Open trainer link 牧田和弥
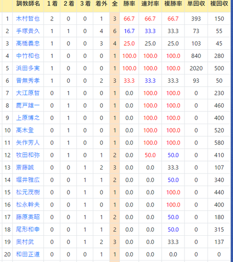 [x=28, y=155]
